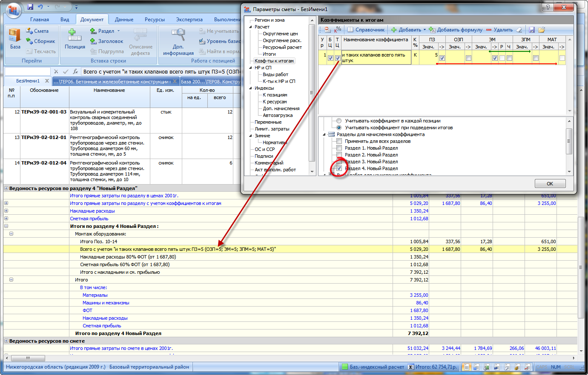Click the sigma Итого icon in status bar
The image size is (588, 375).
click(410, 367)
